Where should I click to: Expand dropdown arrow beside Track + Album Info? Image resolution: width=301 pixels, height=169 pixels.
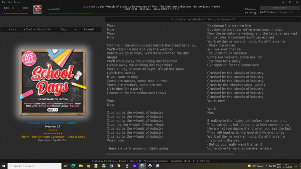[x=24, y=30]
